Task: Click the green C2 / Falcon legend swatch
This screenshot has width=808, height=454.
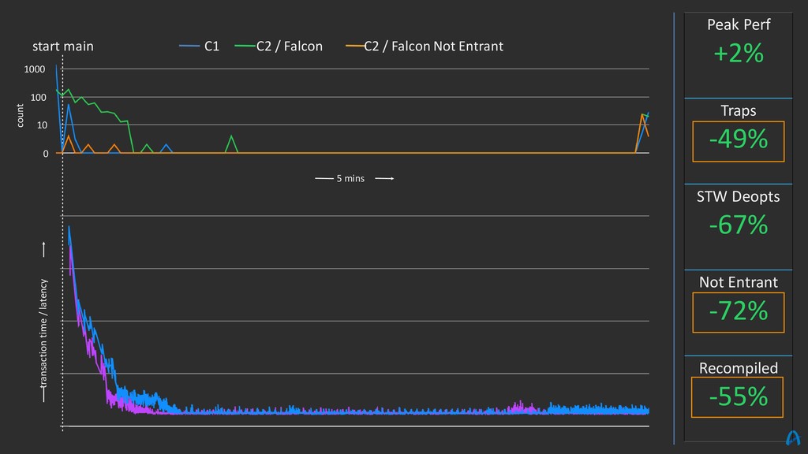Action: pyautogui.click(x=245, y=47)
